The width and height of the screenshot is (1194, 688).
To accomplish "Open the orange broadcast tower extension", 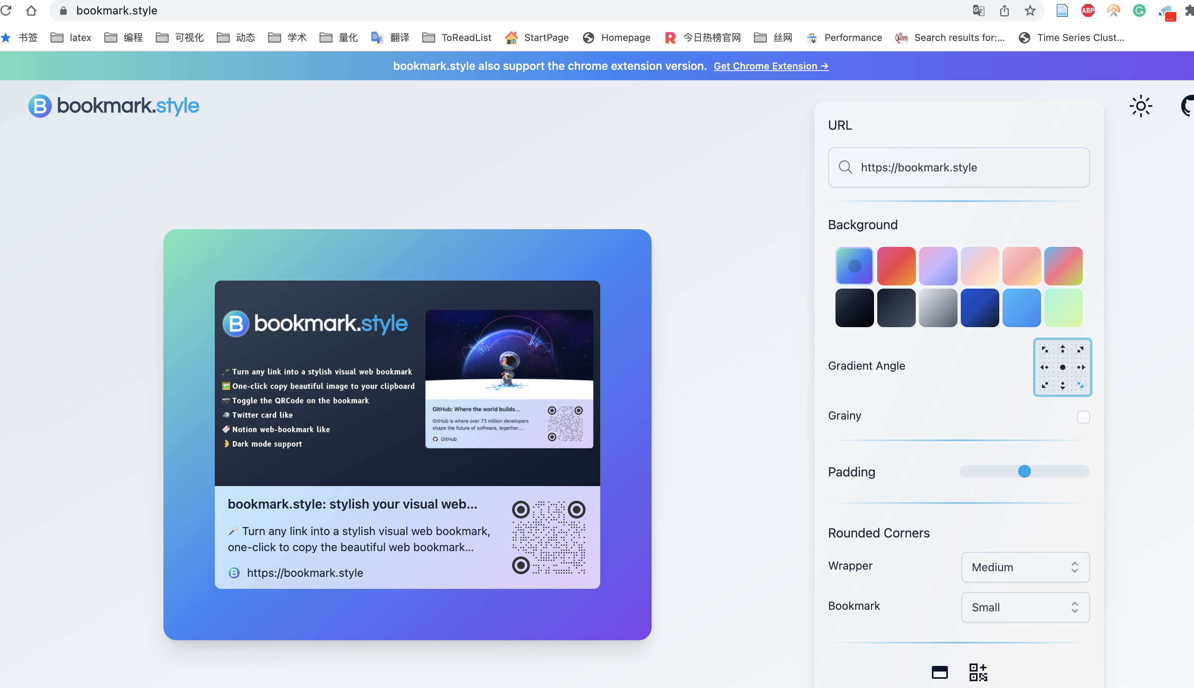I will (x=1113, y=10).
